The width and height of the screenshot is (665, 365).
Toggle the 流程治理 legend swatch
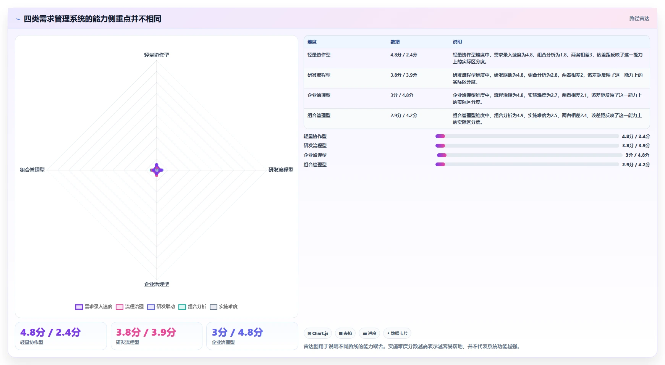(120, 307)
